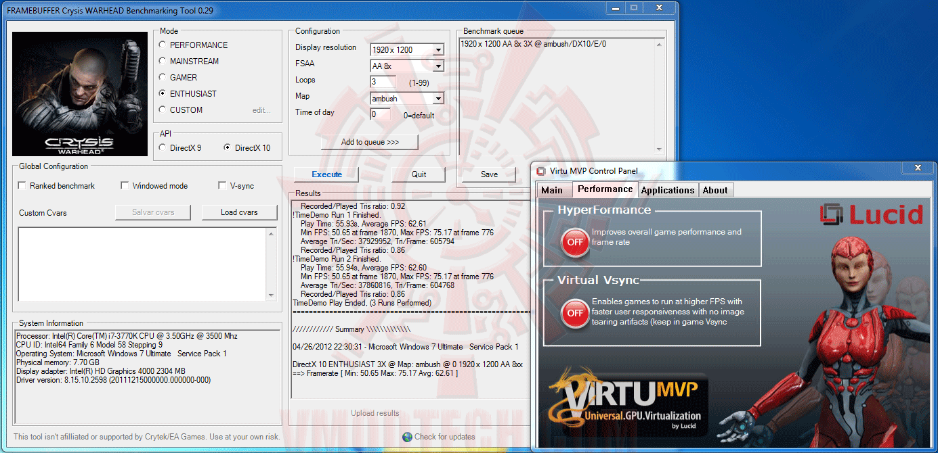The image size is (938, 453).
Task: Enable Ranked benchmark checkbox
Action: (58, 186)
